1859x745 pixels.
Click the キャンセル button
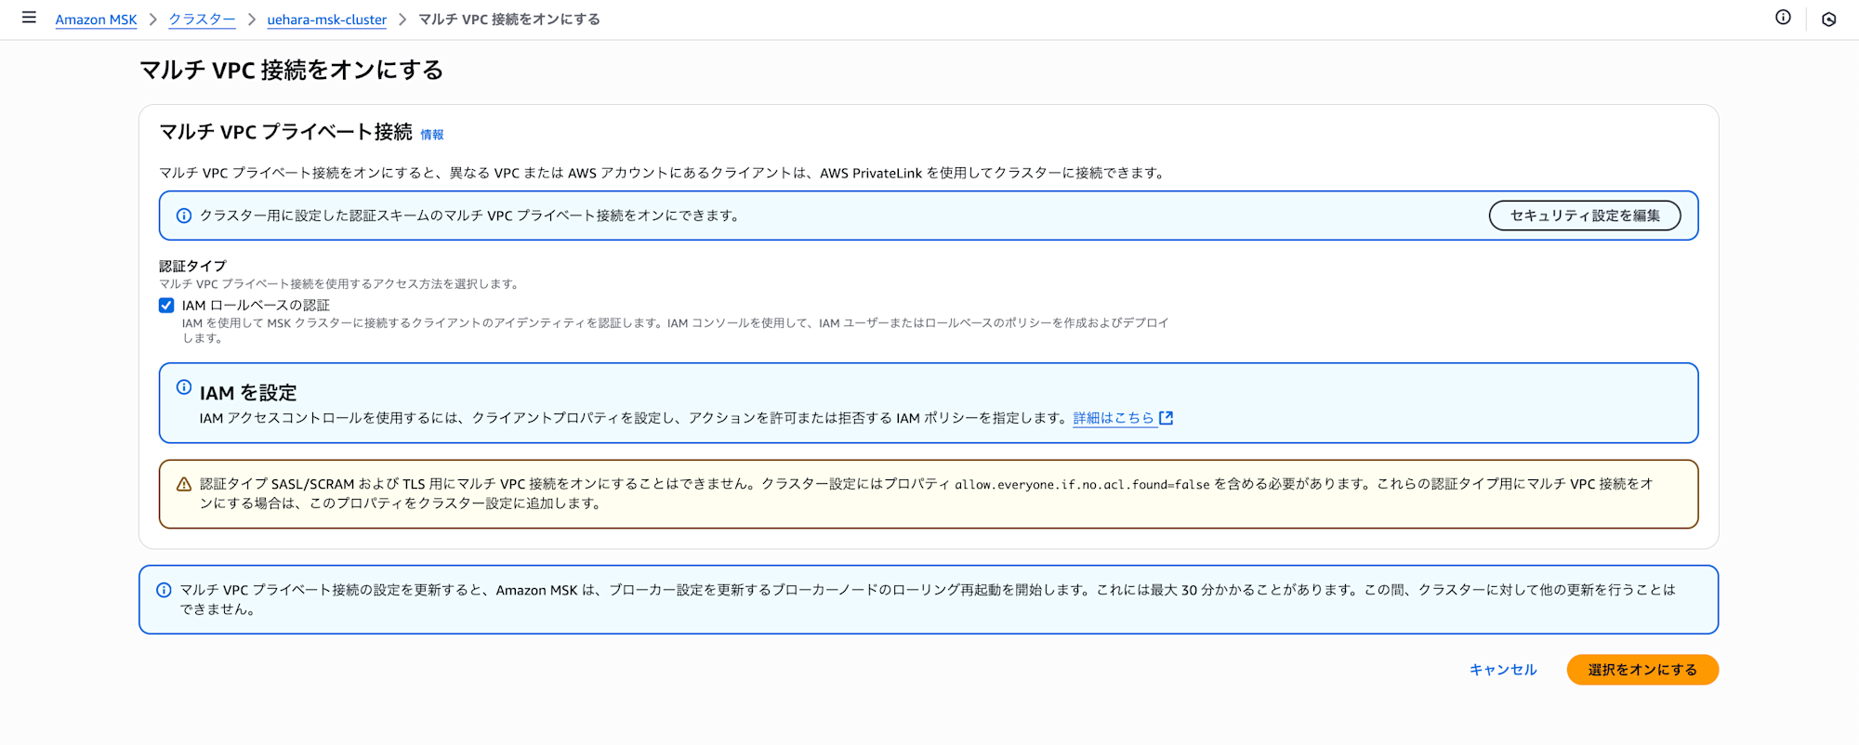[x=1503, y=670]
